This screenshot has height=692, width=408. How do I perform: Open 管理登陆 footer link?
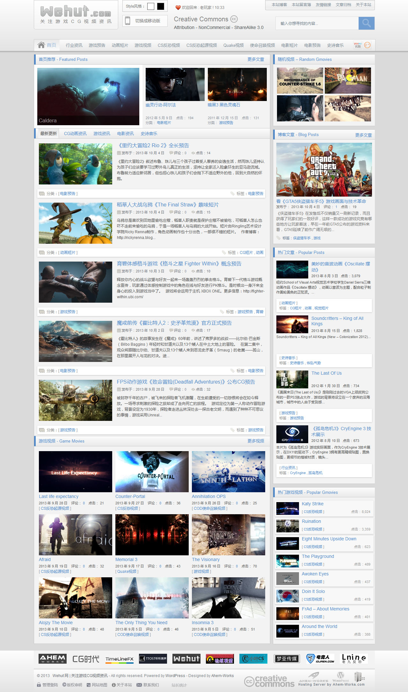pyautogui.click(x=47, y=685)
